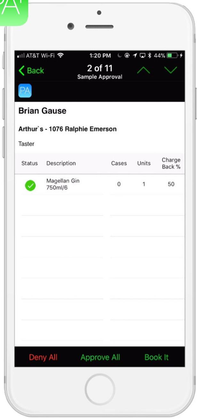Tap the Cases value 0

click(x=119, y=184)
